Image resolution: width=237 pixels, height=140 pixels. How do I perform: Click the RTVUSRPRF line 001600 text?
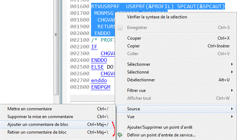pyautogui.click(x=158, y=6)
